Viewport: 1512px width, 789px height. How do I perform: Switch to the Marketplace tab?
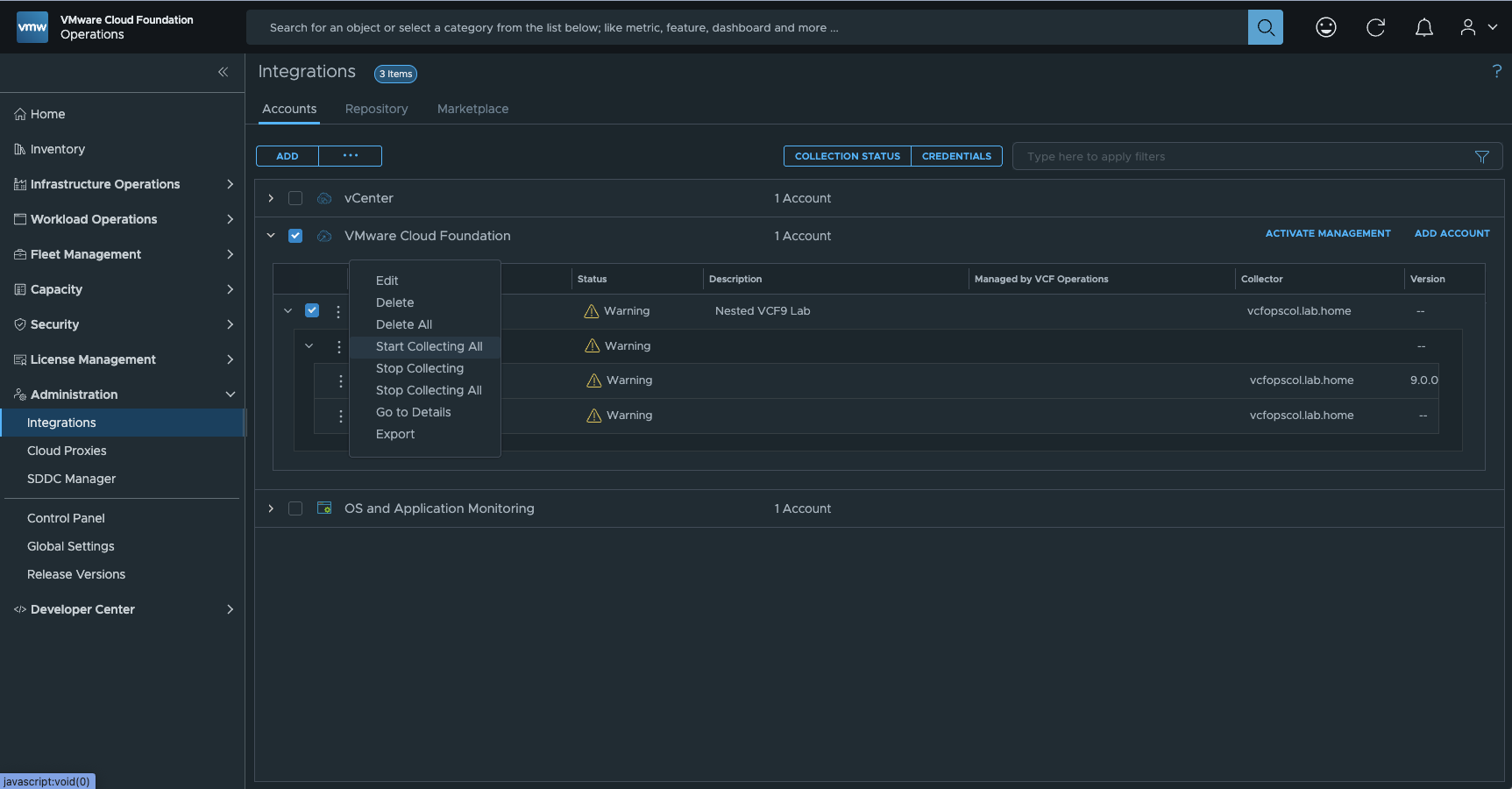(472, 109)
